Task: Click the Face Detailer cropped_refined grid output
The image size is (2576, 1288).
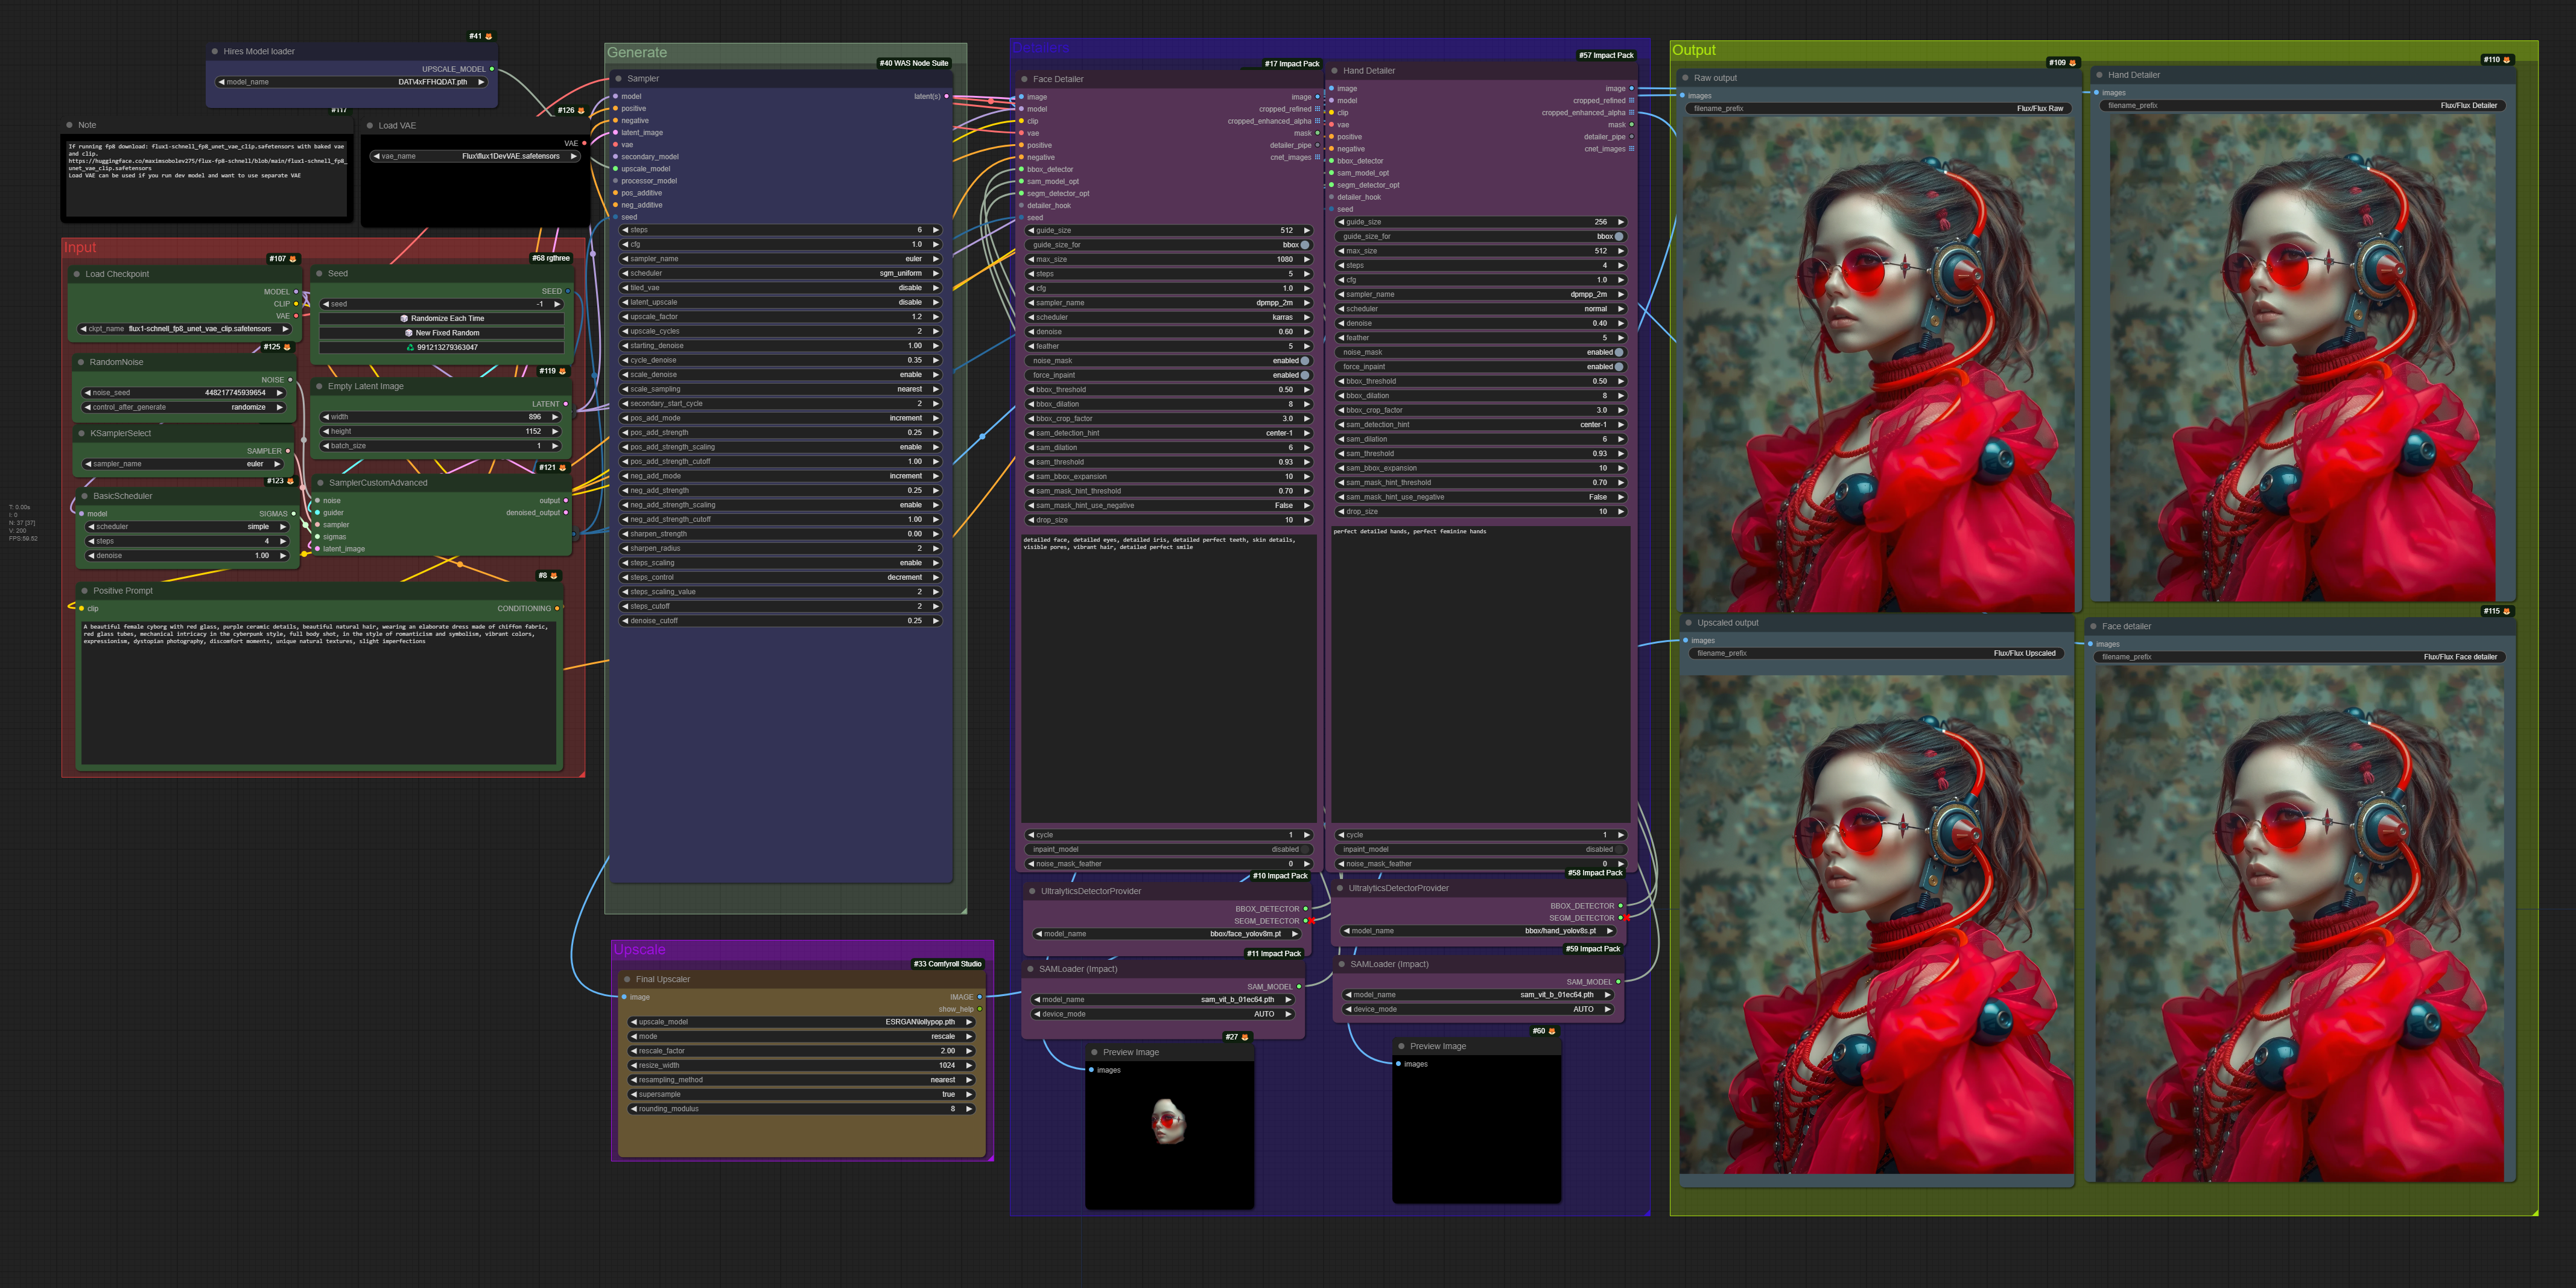Action: 1317,109
